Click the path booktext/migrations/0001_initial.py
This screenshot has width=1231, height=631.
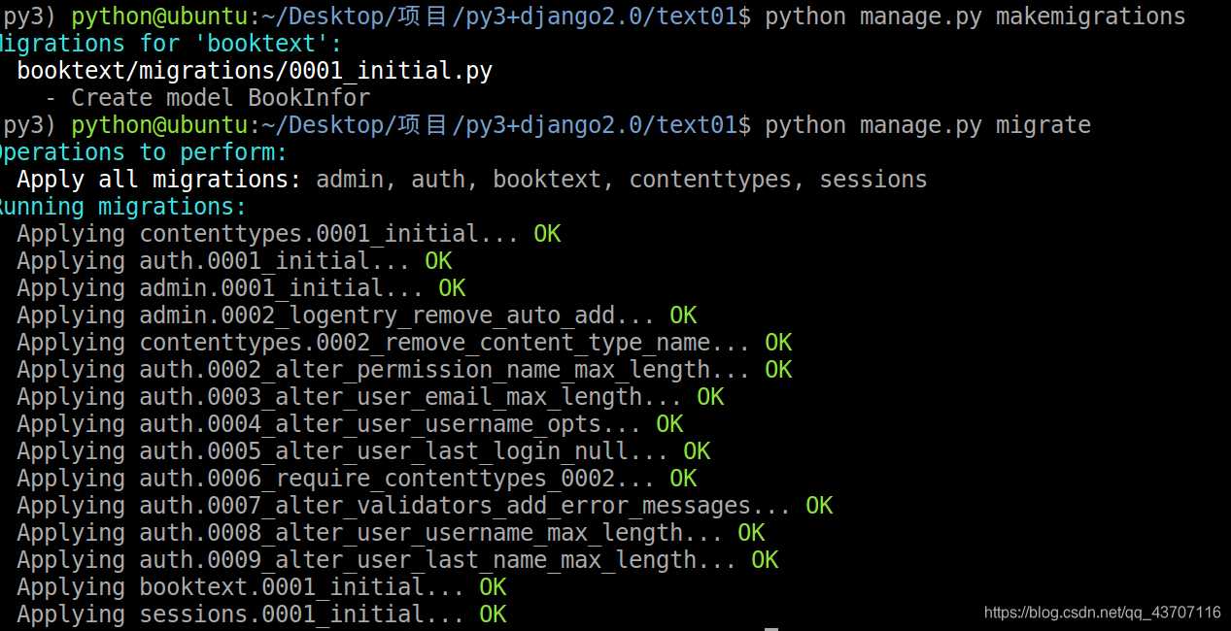(255, 71)
